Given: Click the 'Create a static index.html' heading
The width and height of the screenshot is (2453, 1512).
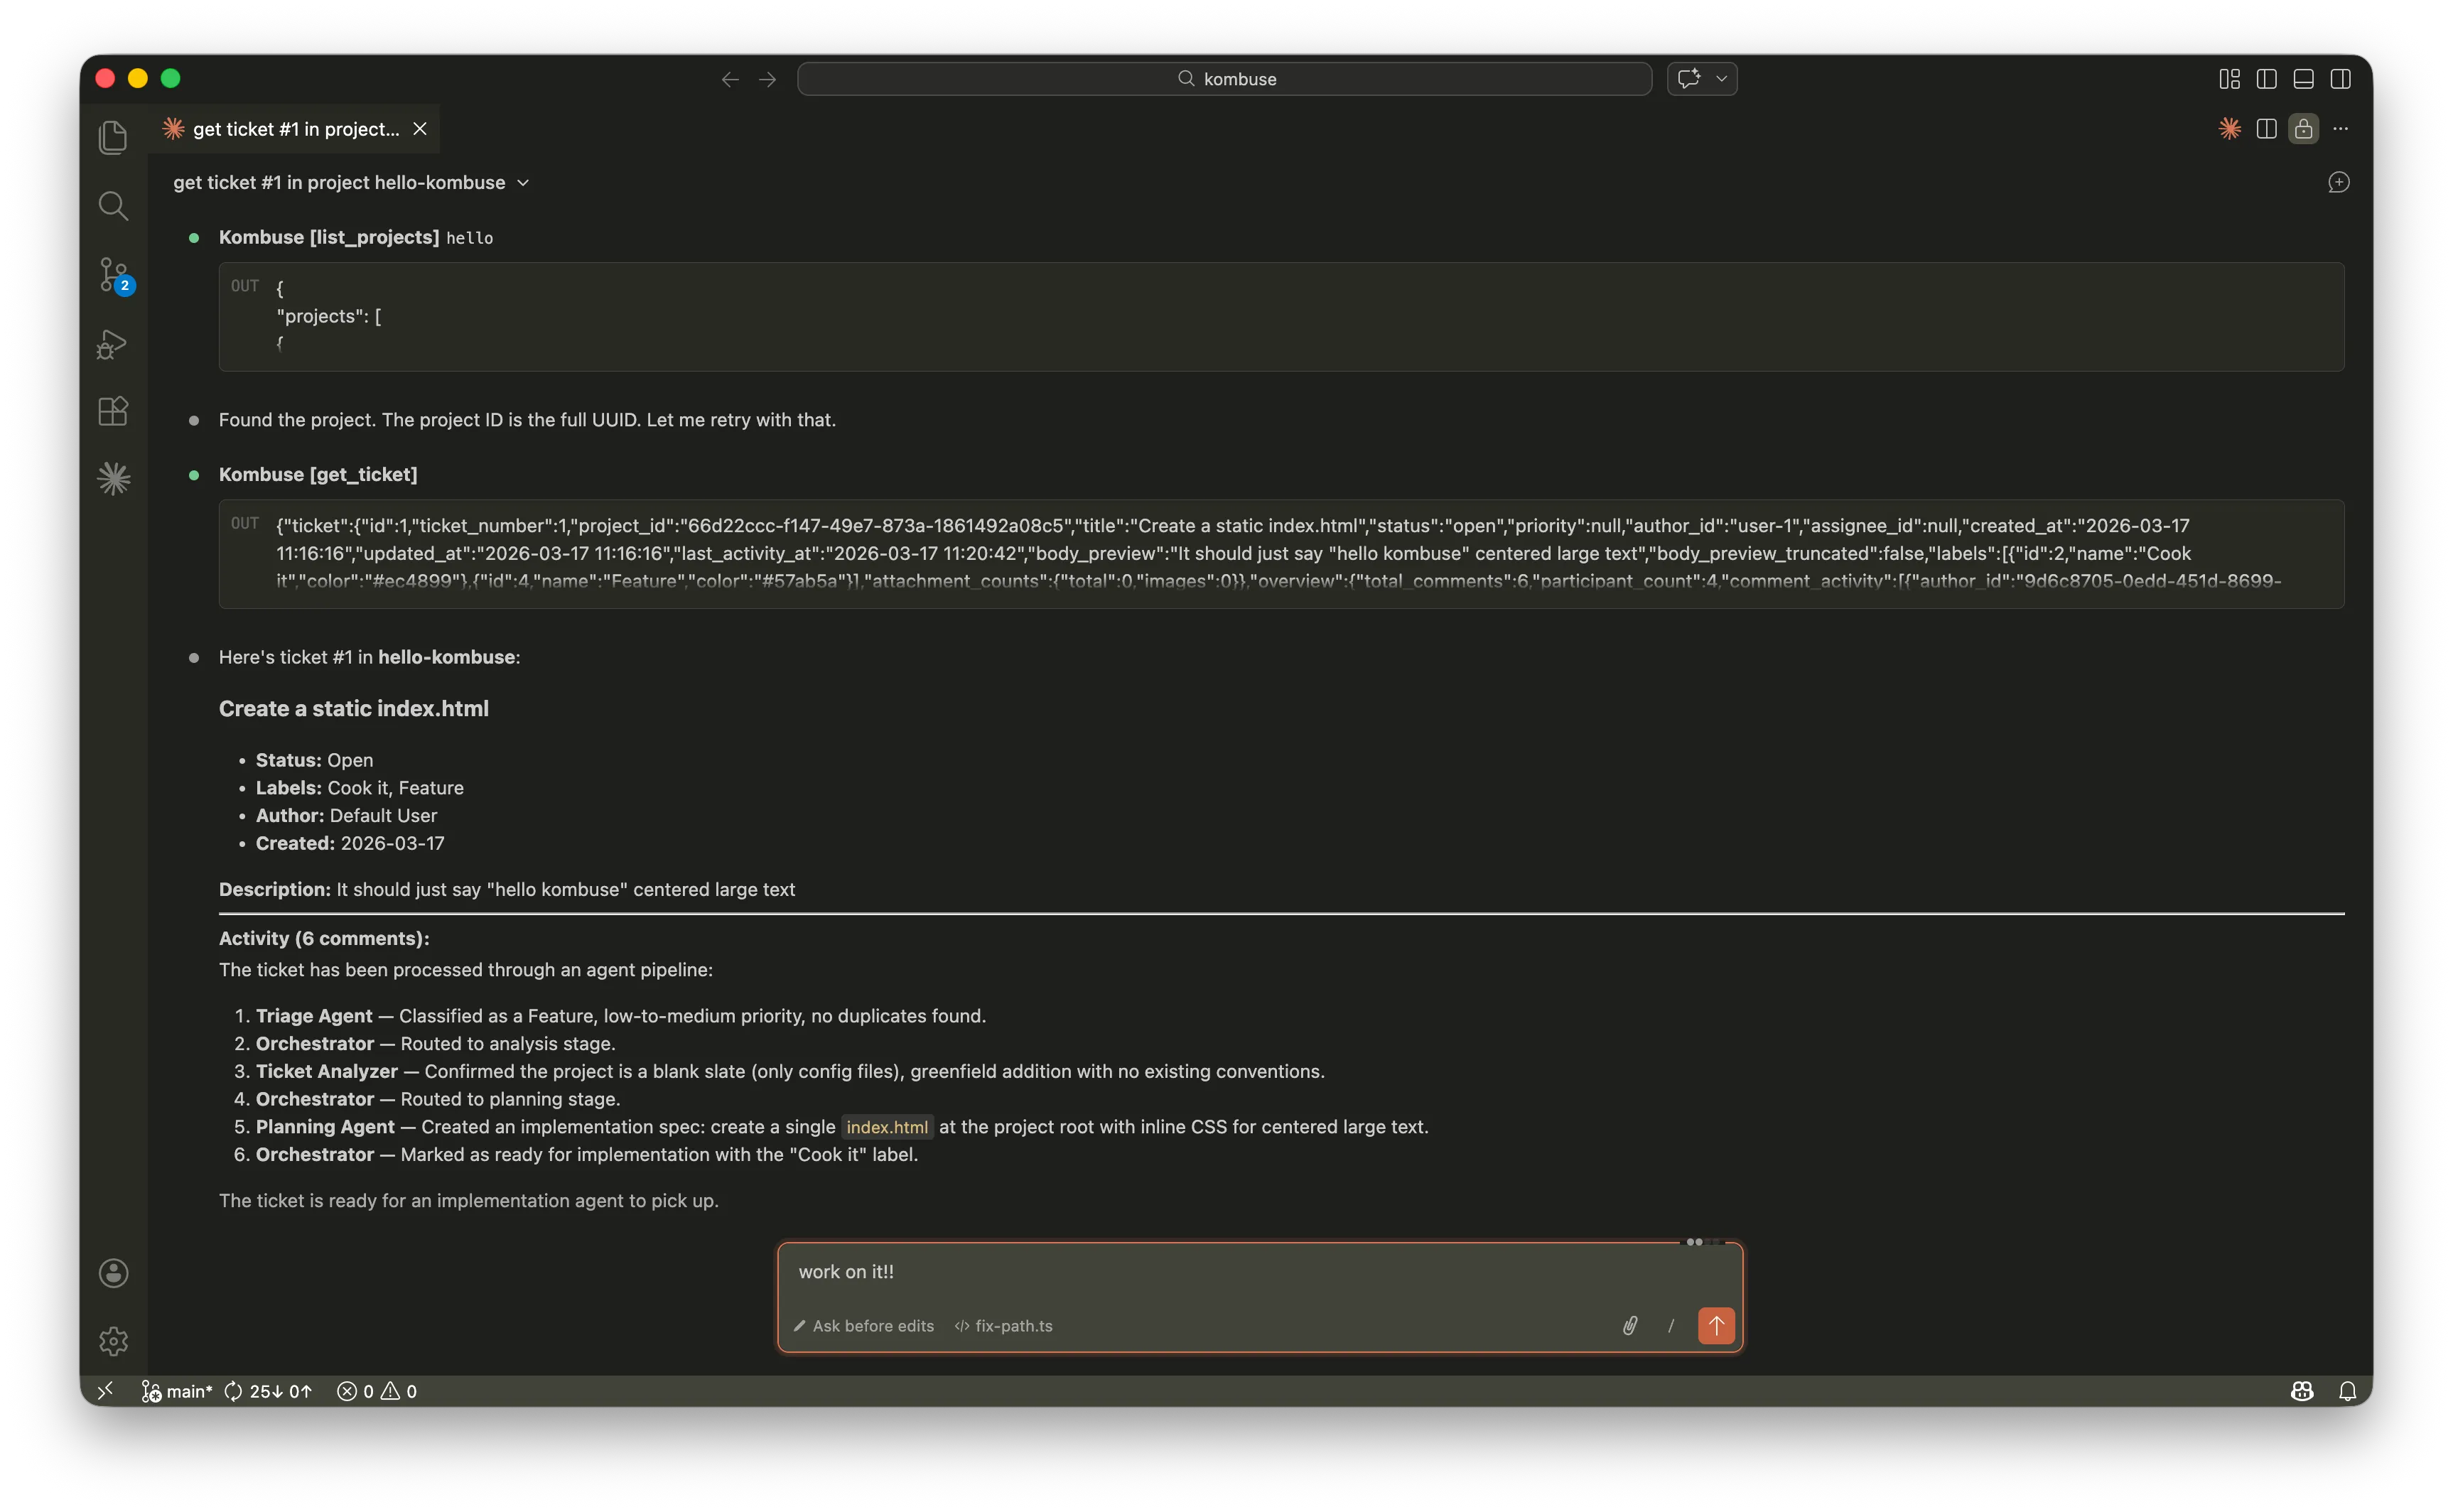Looking at the screenshot, I should [x=354, y=708].
